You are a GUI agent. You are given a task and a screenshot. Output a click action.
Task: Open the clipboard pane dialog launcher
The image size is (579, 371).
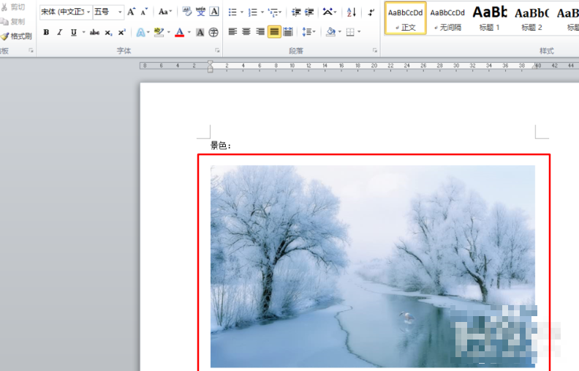[31, 50]
